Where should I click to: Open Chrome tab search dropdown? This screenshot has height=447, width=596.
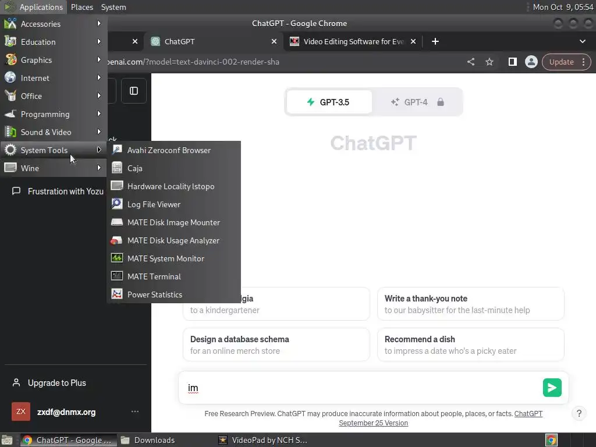point(582,41)
